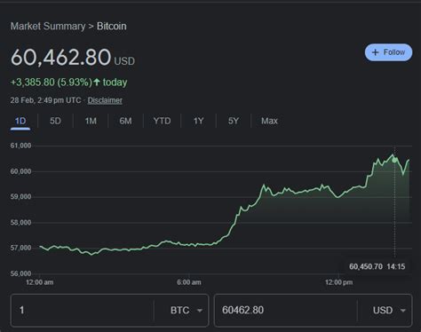Select the 6M time range tab
This screenshot has width=421, height=332.
pyautogui.click(x=125, y=121)
